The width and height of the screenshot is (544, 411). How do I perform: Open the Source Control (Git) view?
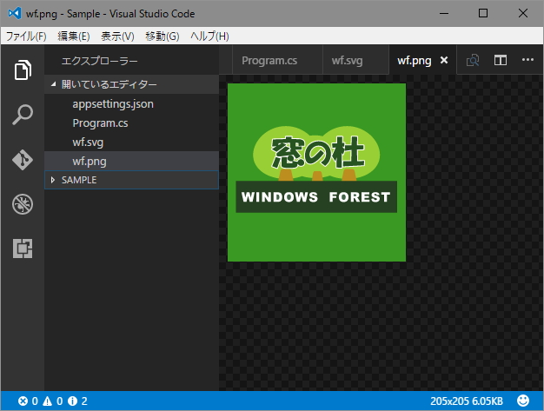(23, 160)
